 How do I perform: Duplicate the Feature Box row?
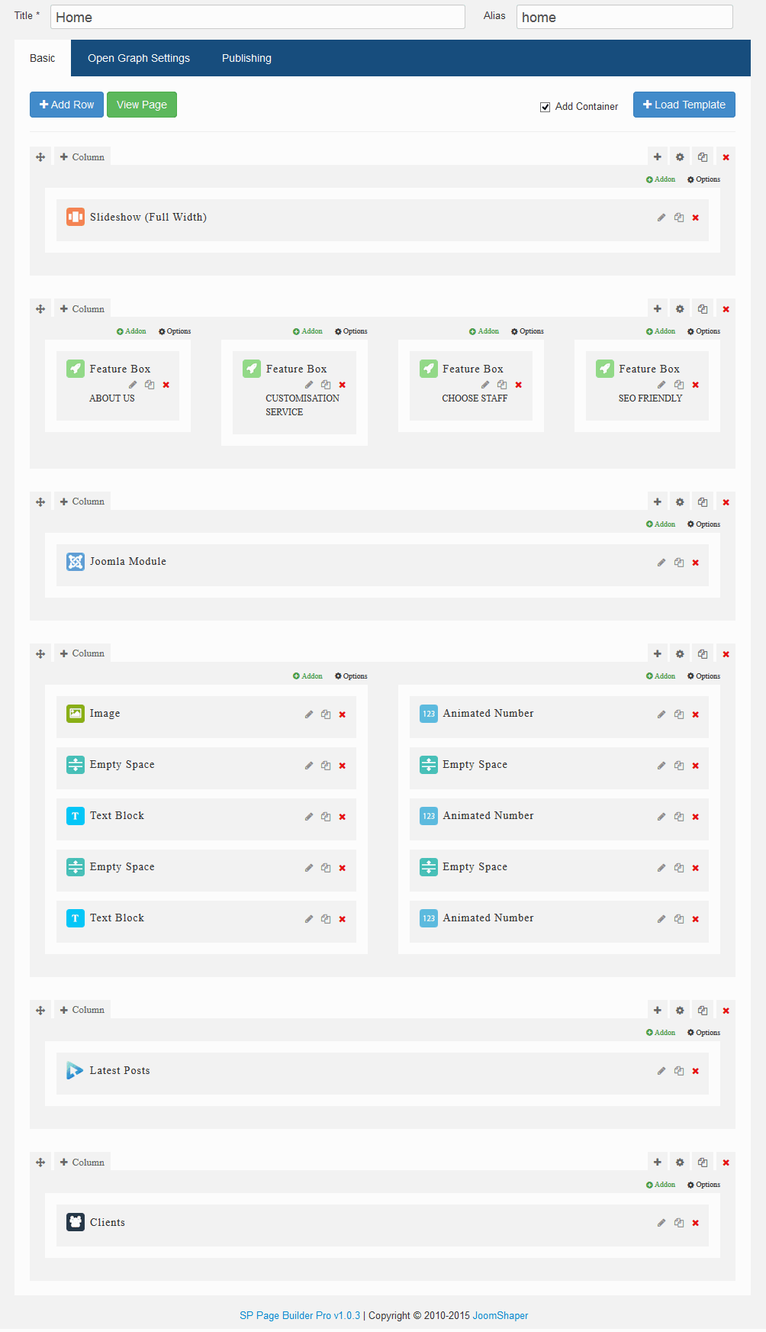point(703,309)
